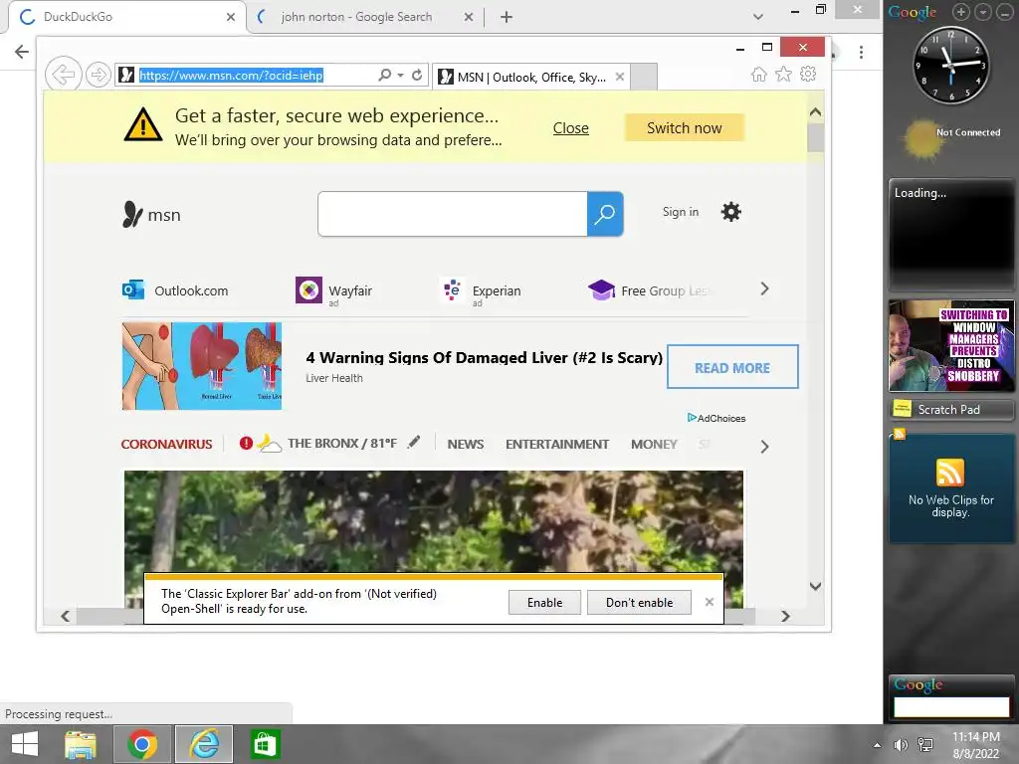Image resolution: width=1019 pixels, height=764 pixels.
Task: Click the search magnifier in the IE address bar
Action: point(385,75)
